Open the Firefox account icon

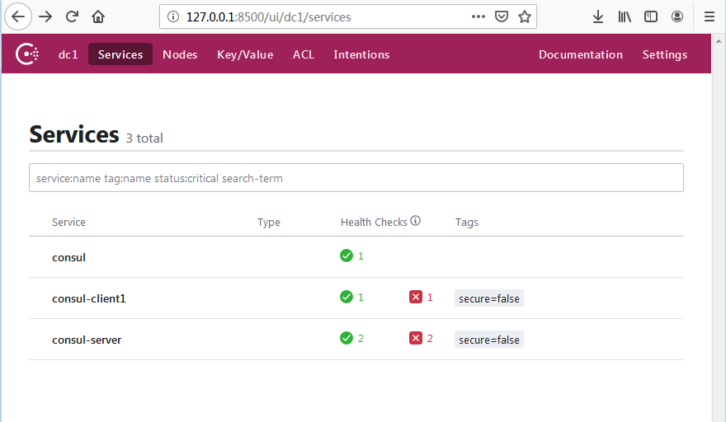[x=677, y=16]
